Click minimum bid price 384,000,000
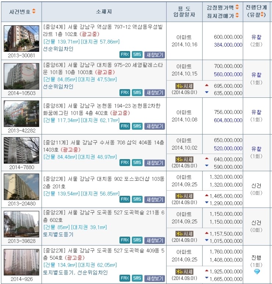Viewport: 272px width, 284px height. coord(228,45)
